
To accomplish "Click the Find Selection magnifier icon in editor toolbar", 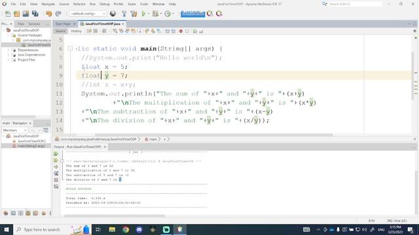I will point(115,31).
